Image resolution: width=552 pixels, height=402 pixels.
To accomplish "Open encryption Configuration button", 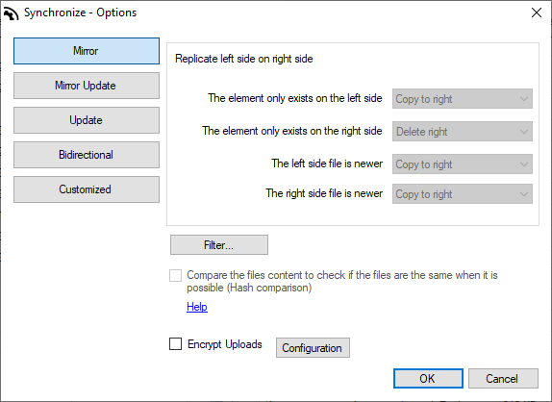I will 313,348.
